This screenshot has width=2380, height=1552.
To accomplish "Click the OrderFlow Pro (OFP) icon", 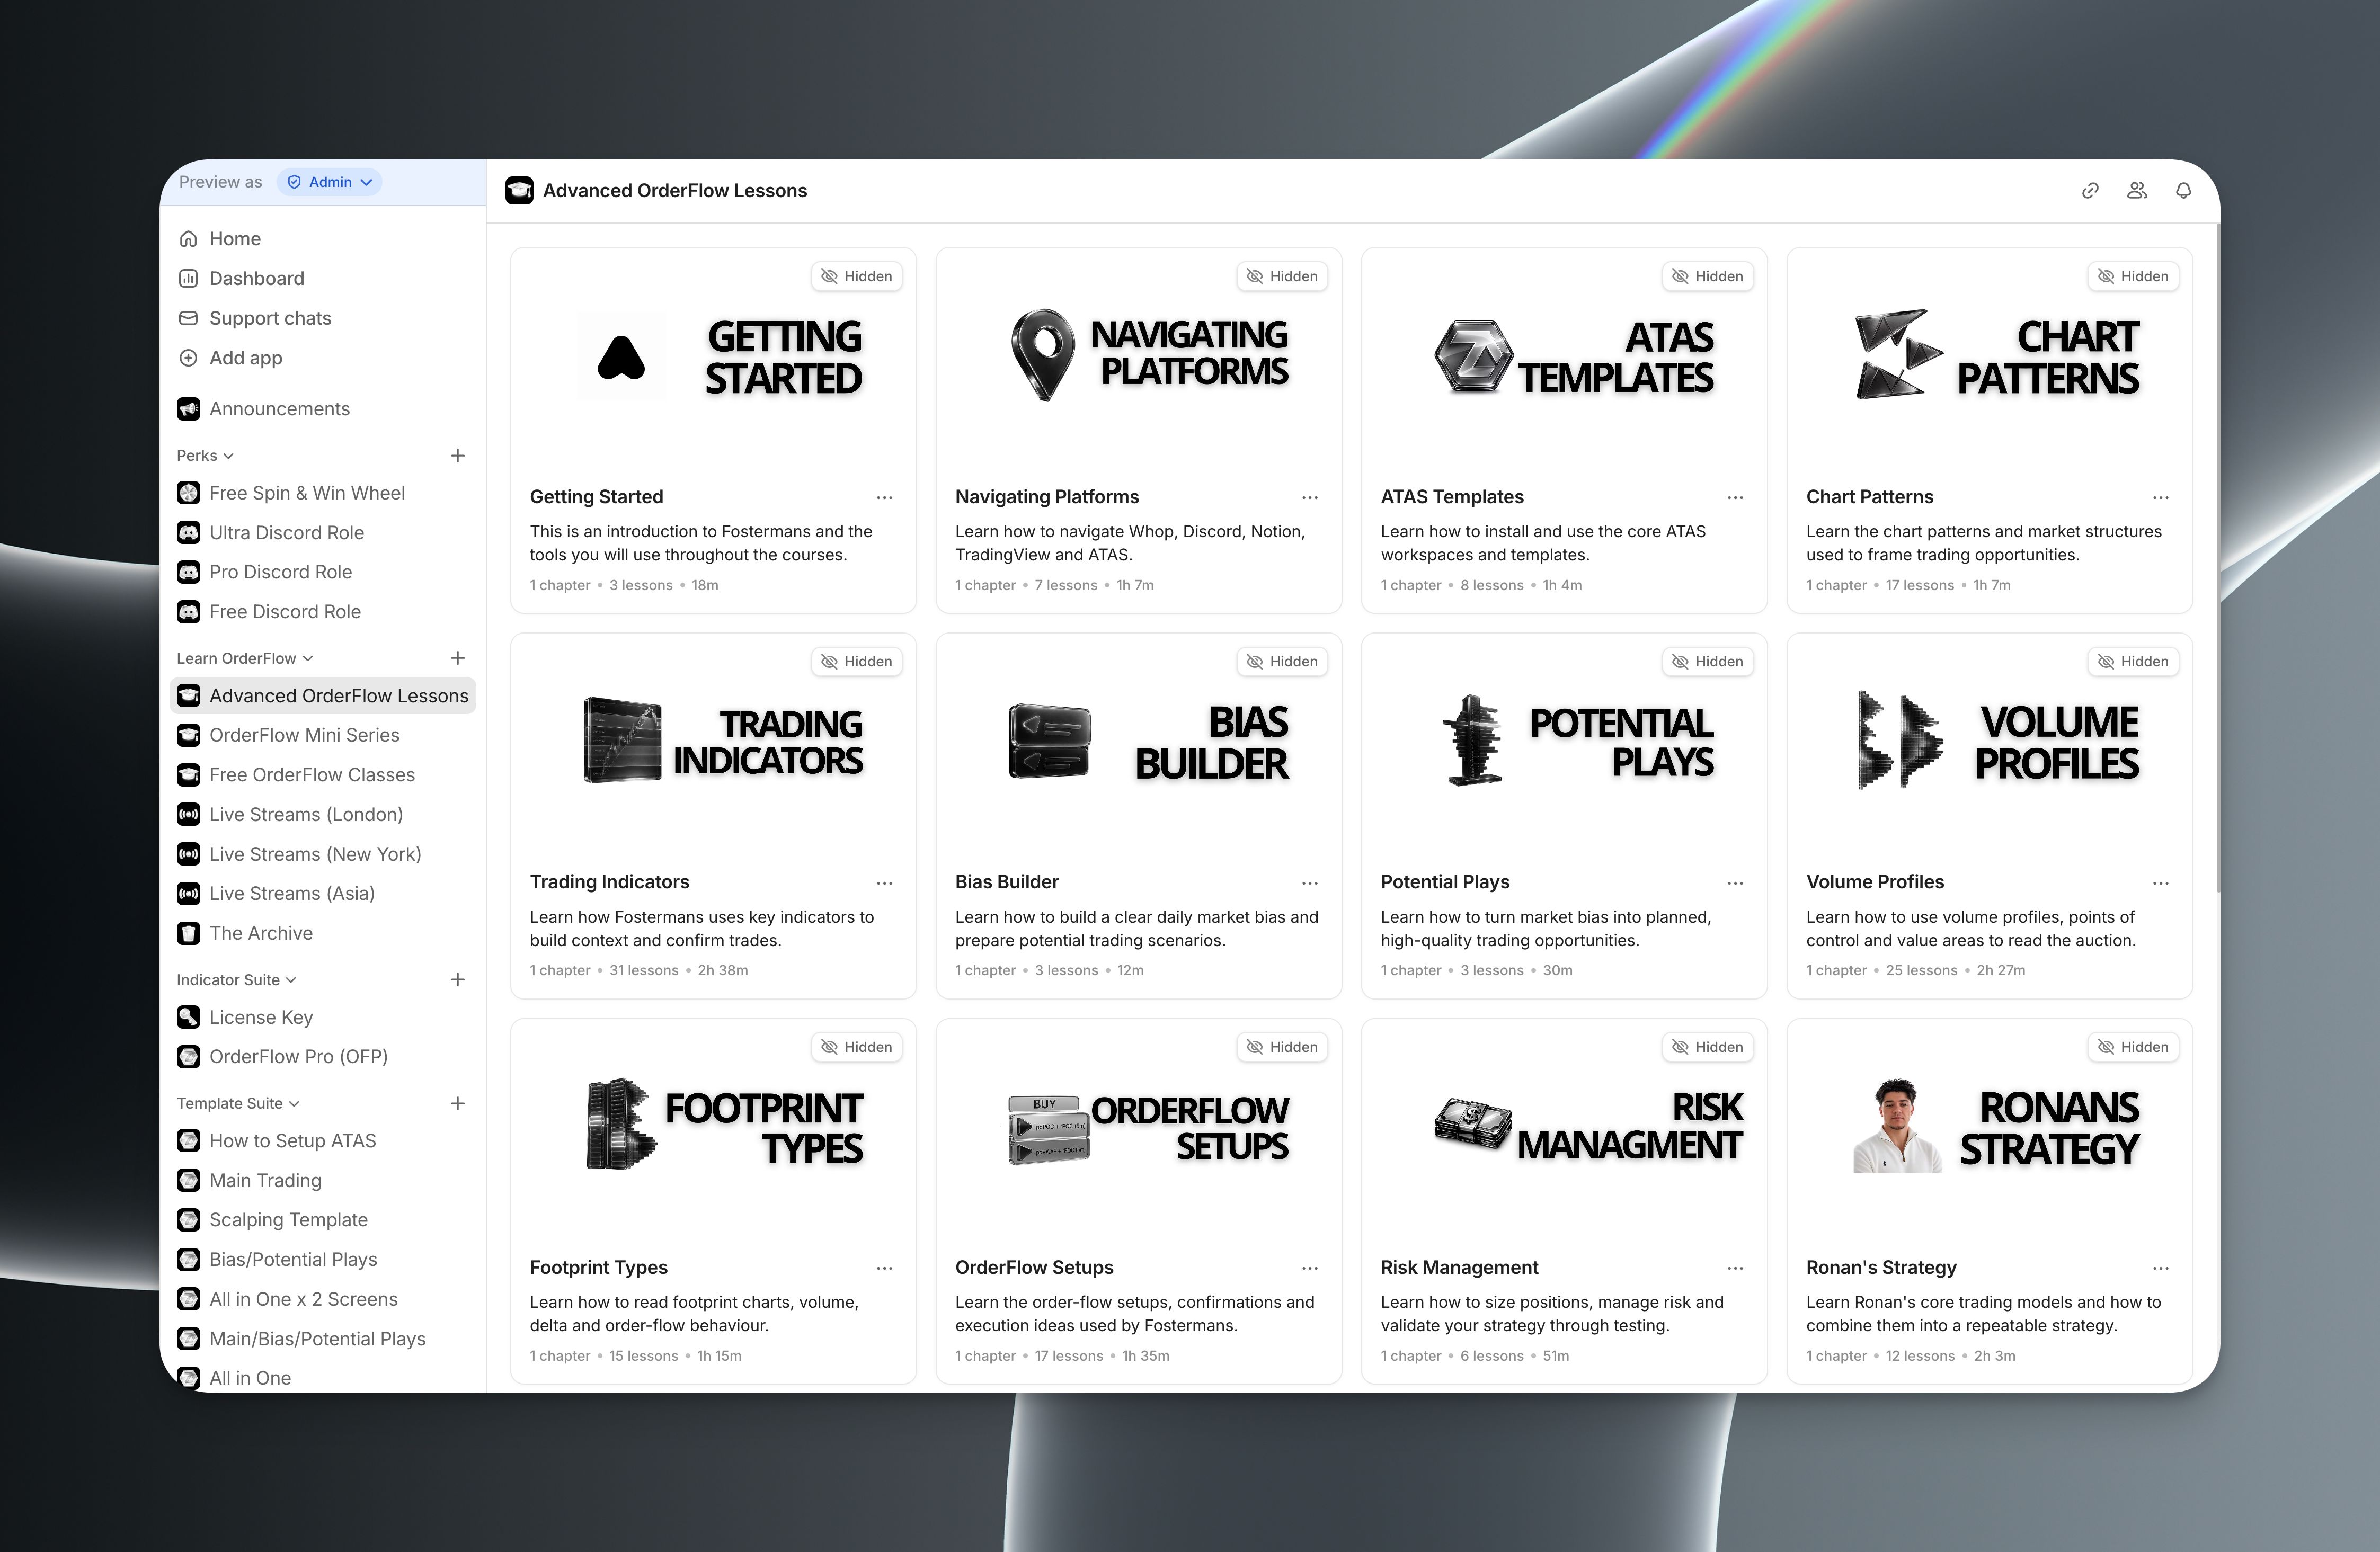I will tap(188, 1057).
